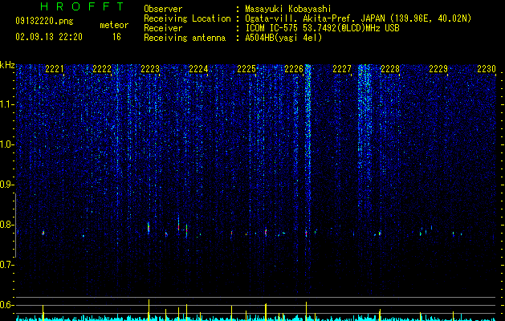Click the Receiving antenna label

point(185,38)
